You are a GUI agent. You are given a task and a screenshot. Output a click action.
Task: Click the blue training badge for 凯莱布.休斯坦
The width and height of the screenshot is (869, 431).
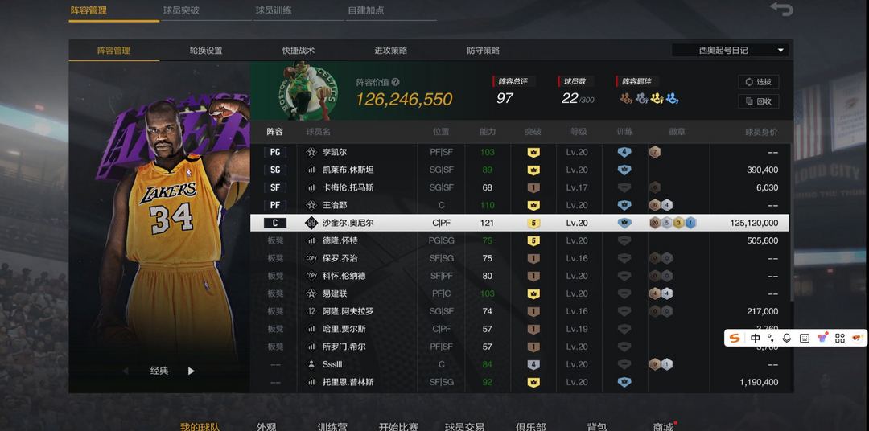coord(624,170)
